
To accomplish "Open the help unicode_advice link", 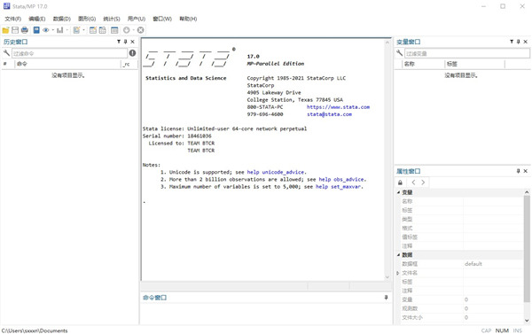I will (276, 172).
